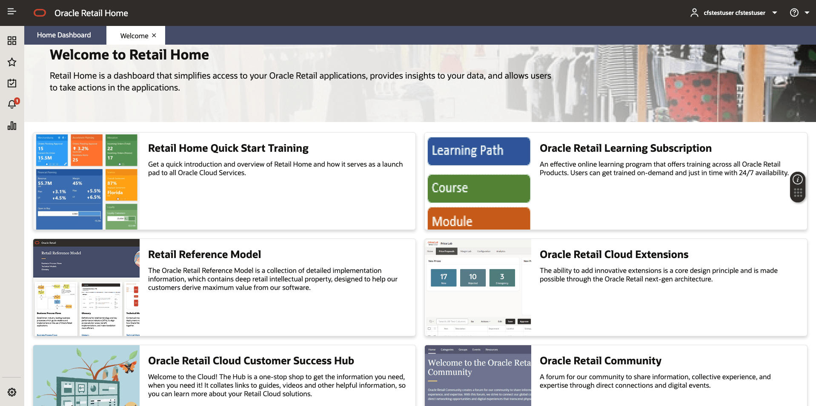
Task: Open the Reports bar chart icon in sidebar
Action: click(12, 125)
